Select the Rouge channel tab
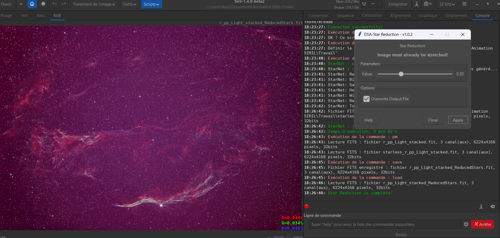Image resolution: width=500 pixels, height=238 pixels. [x=6, y=16]
